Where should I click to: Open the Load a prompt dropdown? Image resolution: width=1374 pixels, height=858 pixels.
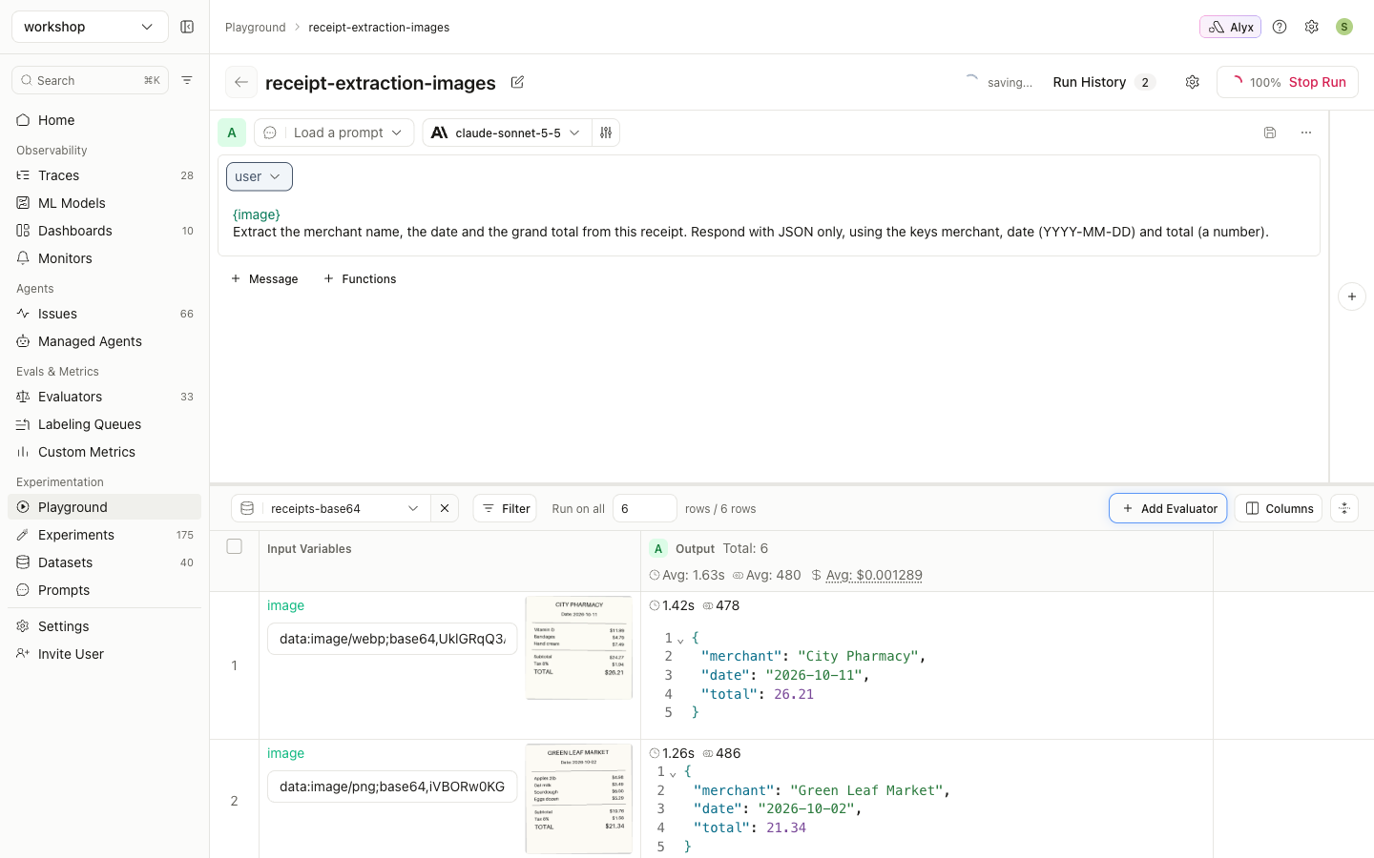(334, 133)
